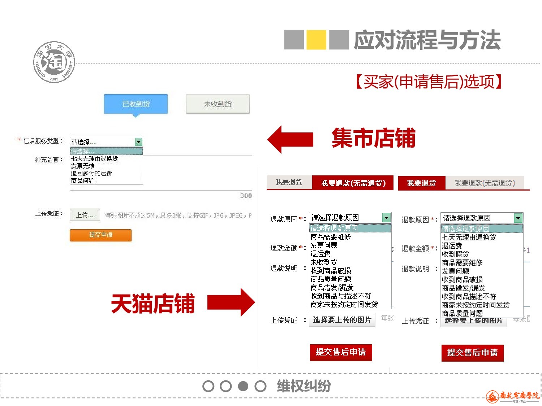
Task: Choose 收到商品与描述不符 option
Action: point(350,296)
